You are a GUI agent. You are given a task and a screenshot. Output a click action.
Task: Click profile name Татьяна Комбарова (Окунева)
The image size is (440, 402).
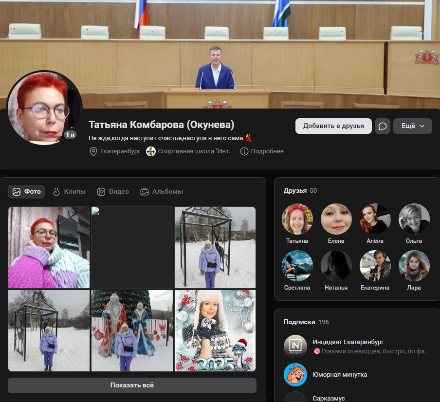(x=162, y=125)
